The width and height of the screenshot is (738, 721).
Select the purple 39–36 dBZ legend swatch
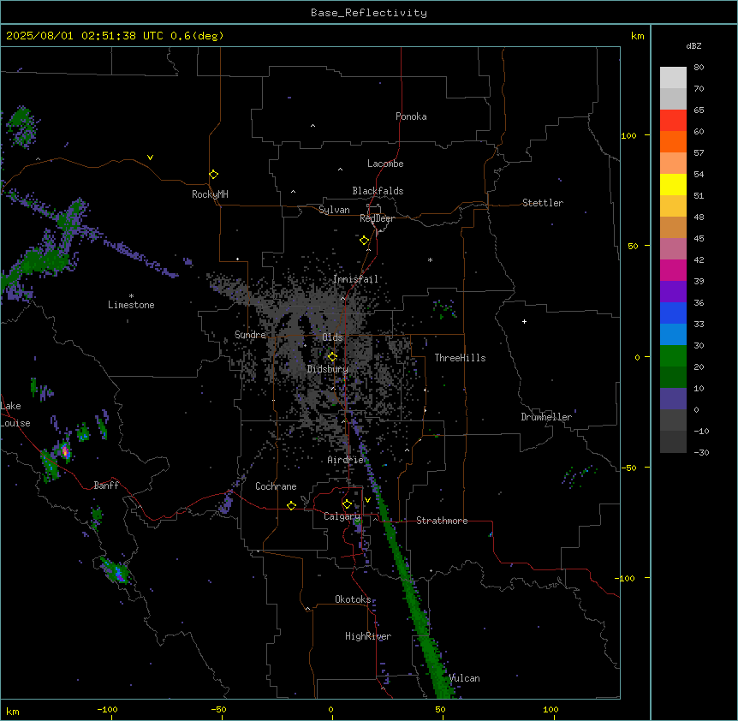[x=673, y=292]
